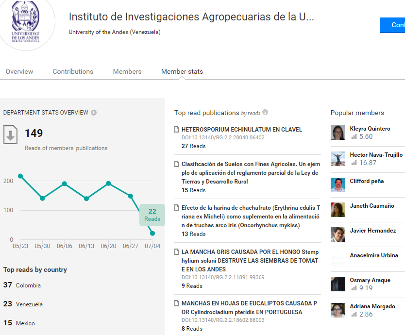This screenshot has width=405, height=335.
Task: Select the 06/27 data point on chart
Action: tap(131, 196)
